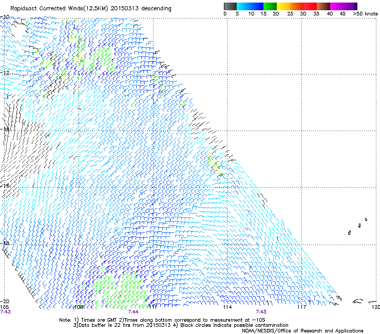This screenshot has height=334, width=380.
Task: Click the longitude label 105
Action: point(4,307)
